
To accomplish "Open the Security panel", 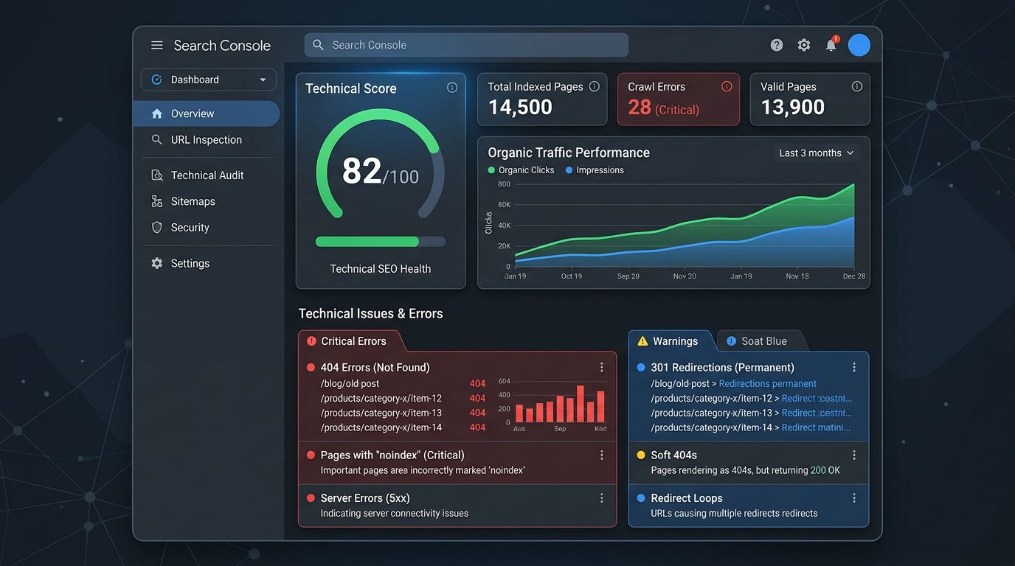I will 189,227.
